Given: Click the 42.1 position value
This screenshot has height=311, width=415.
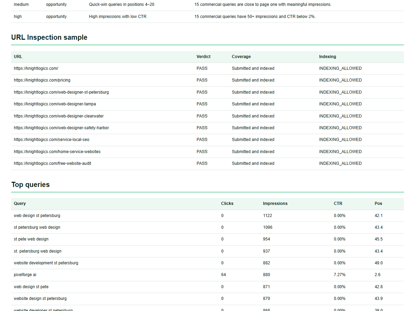Looking at the screenshot, I should tap(378, 216).
